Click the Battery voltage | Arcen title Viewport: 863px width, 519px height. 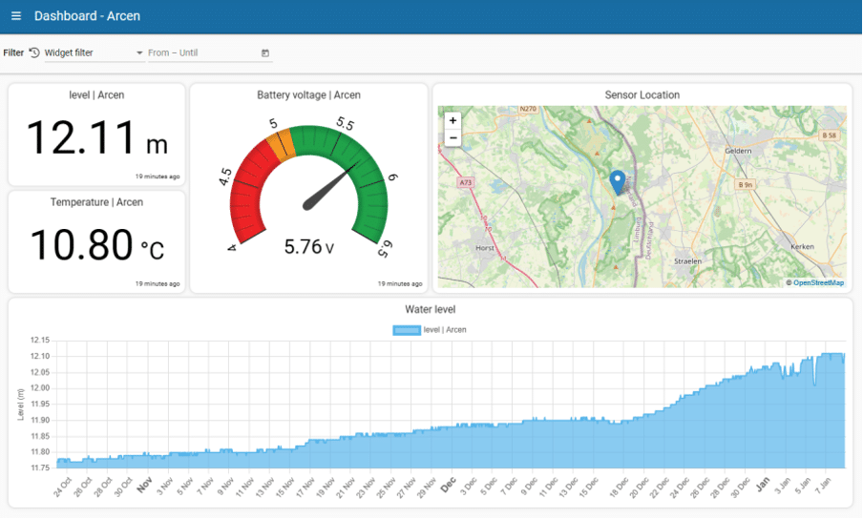pos(308,95)
